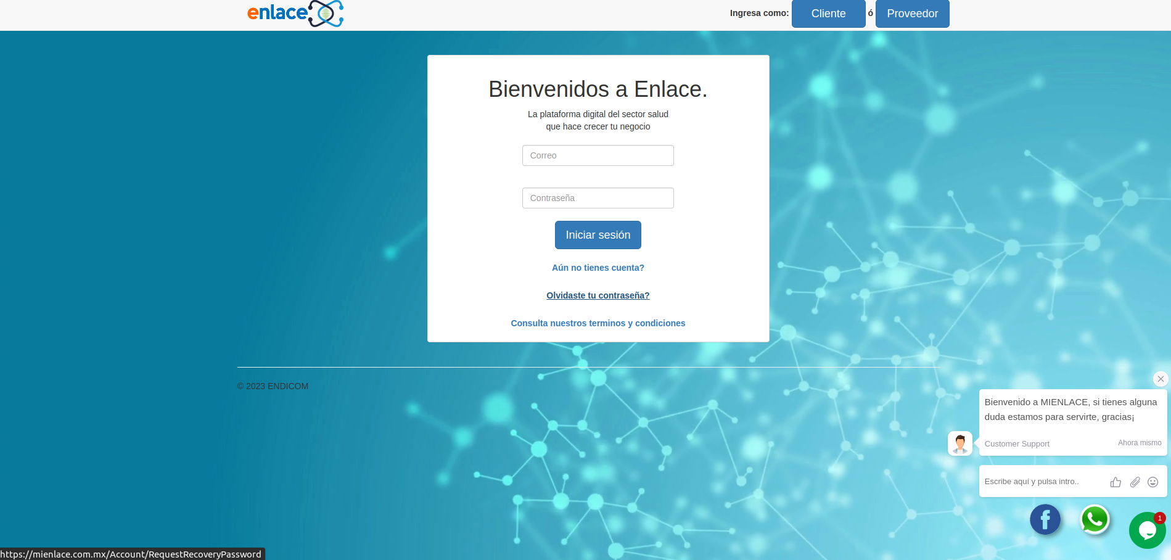Open the 'Aún no tienes cuenta?' link
The width and height of the screenshot is (1171, 560).
point(598,268)
